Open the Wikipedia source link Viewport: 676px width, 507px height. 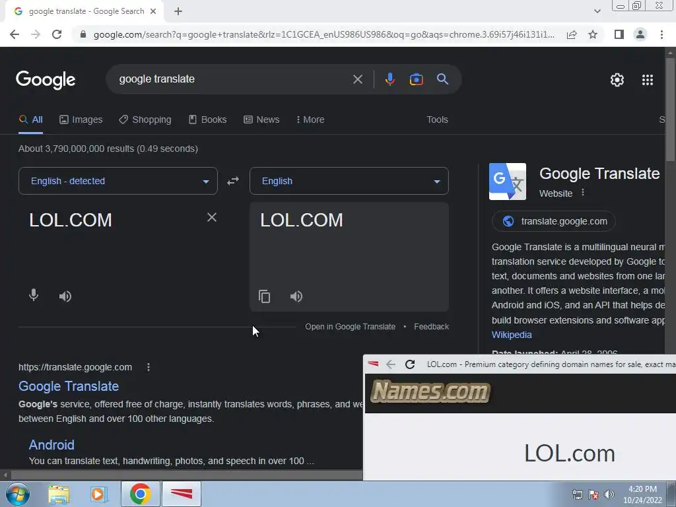pos(512,335)
